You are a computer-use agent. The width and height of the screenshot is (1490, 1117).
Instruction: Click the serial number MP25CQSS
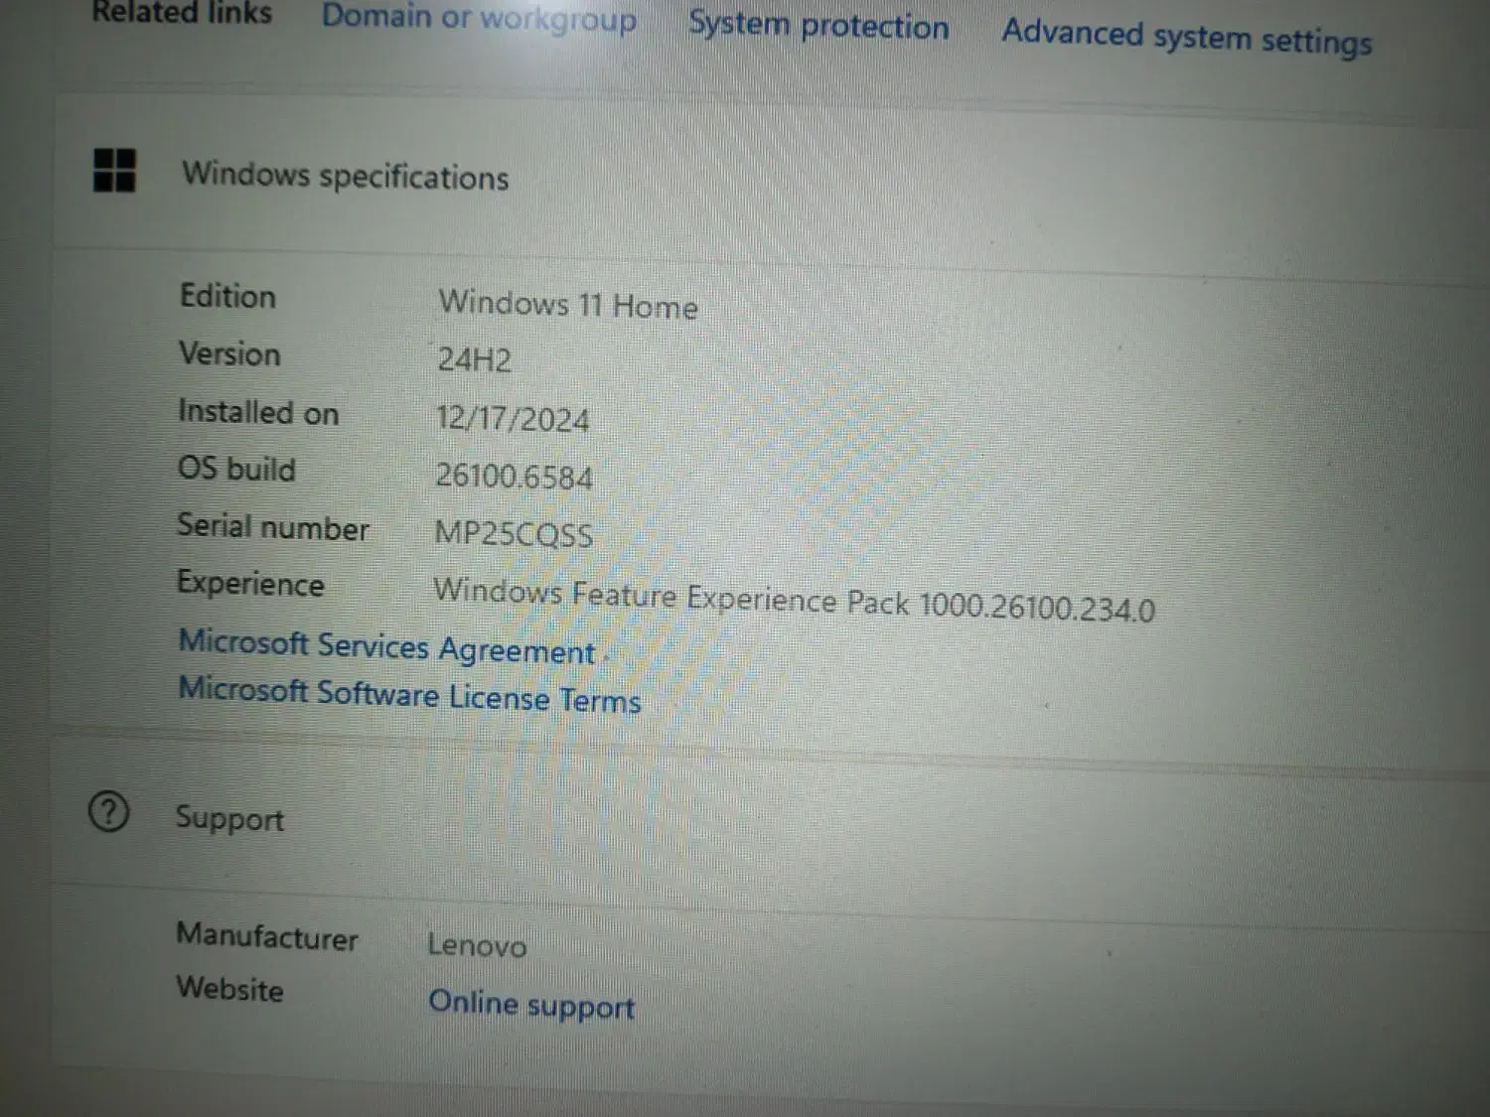(513, 534)
